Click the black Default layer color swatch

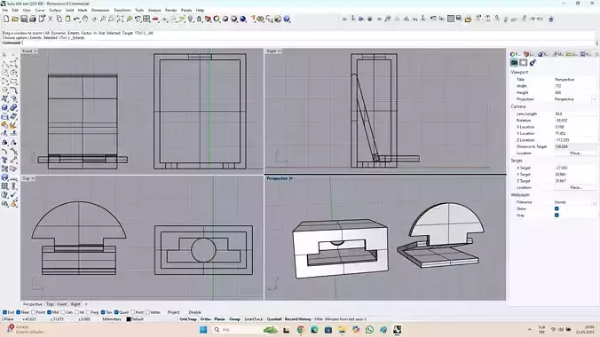tap(129, 319)
